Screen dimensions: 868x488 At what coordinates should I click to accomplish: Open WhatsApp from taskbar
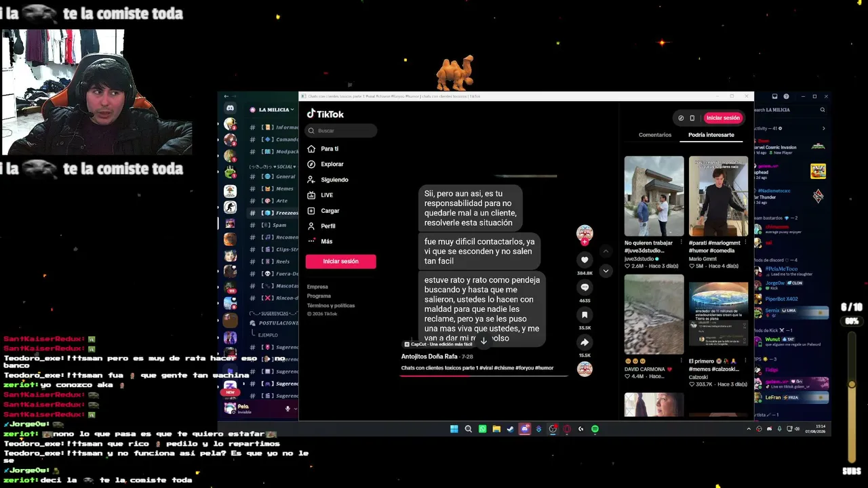(482, 429)
